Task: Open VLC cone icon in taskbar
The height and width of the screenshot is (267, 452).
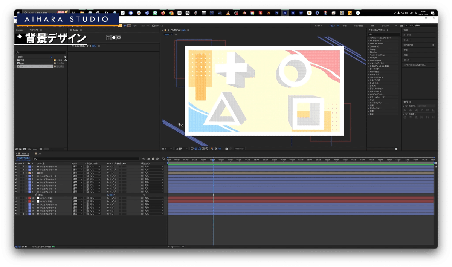Action: 228,13
